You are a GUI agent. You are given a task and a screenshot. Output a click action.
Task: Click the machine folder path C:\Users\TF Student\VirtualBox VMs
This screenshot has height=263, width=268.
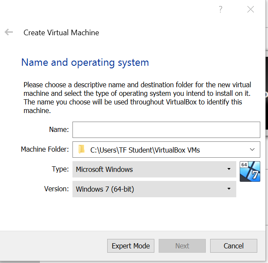tap(145, 150)
